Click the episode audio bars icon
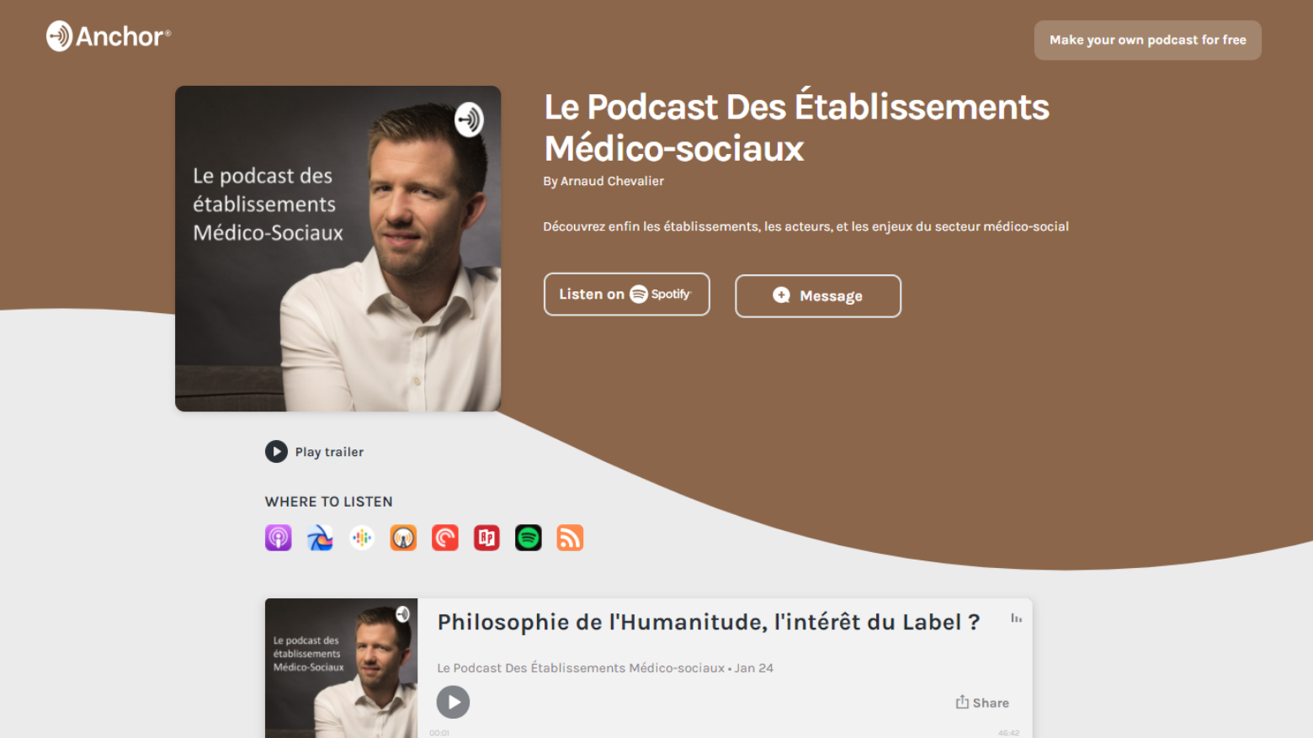 pyautogui.click(x=1016, y=619)
